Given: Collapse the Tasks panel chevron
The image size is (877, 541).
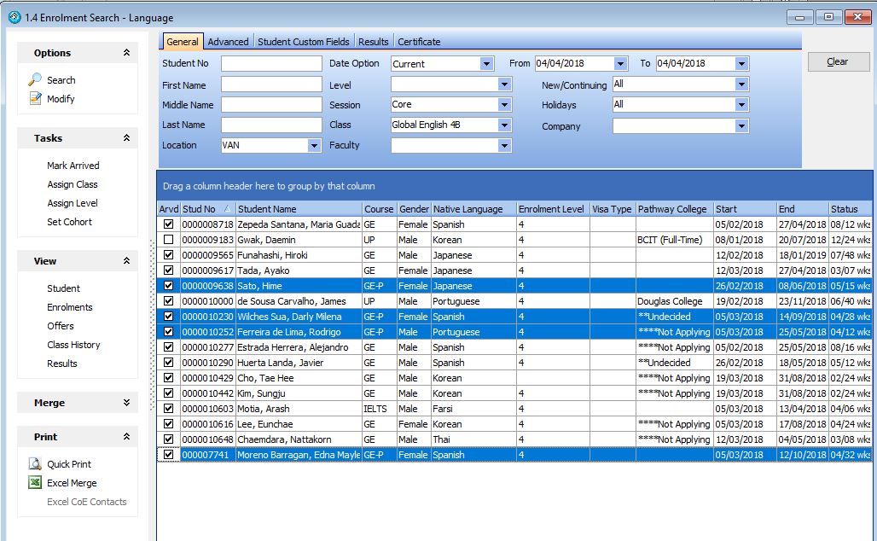Looking at the screenshot, I should [126, 138].
